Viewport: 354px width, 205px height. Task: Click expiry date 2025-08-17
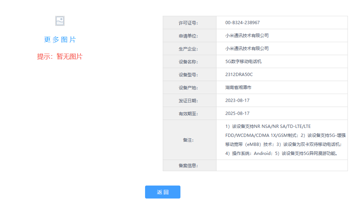tap(237, 113)
